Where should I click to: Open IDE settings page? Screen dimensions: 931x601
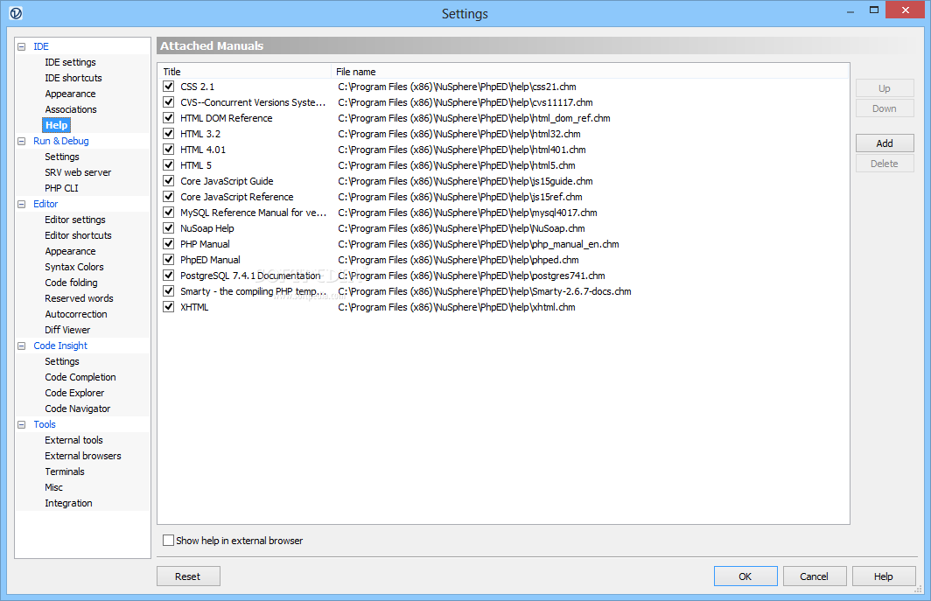click(x=70, y=62)
